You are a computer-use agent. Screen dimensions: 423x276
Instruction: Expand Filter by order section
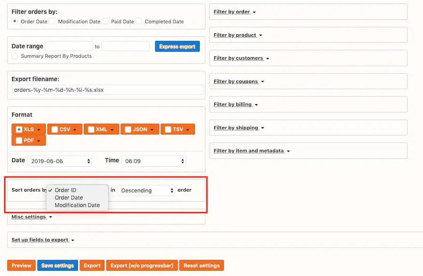pyautogui.click(x=235, y=12)
